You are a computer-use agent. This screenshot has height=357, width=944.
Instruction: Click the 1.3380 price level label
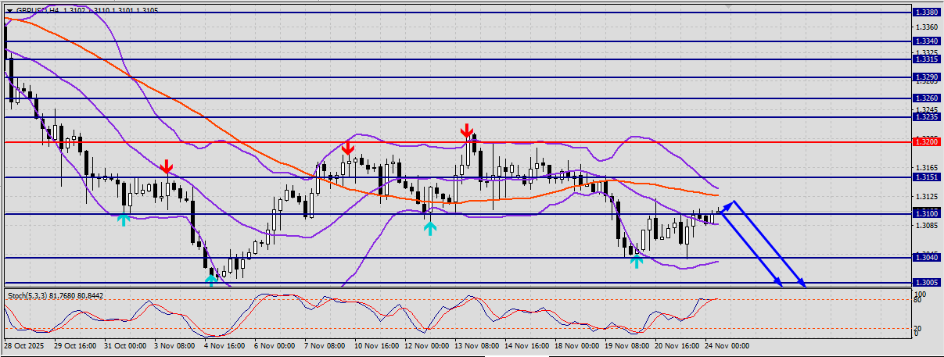point(926,12)
